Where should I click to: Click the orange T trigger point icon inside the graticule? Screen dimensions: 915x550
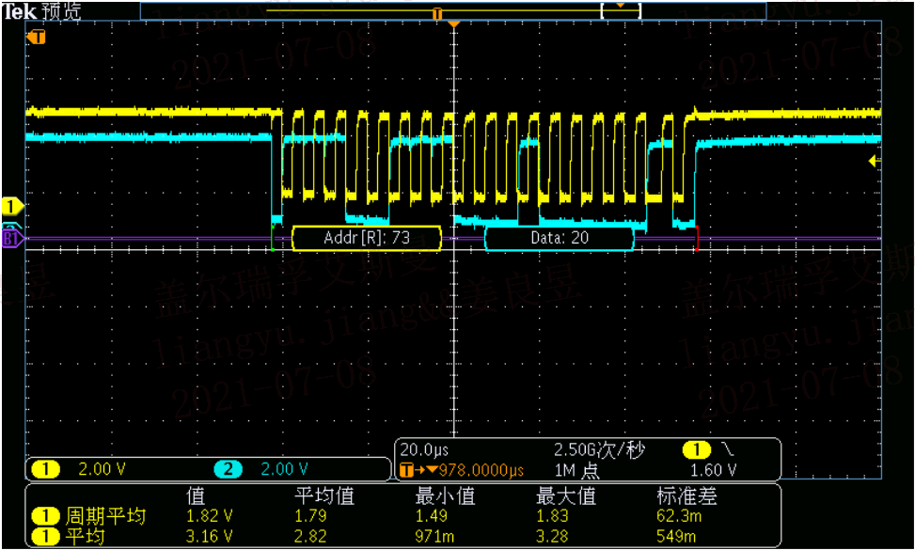click(37, 38)
